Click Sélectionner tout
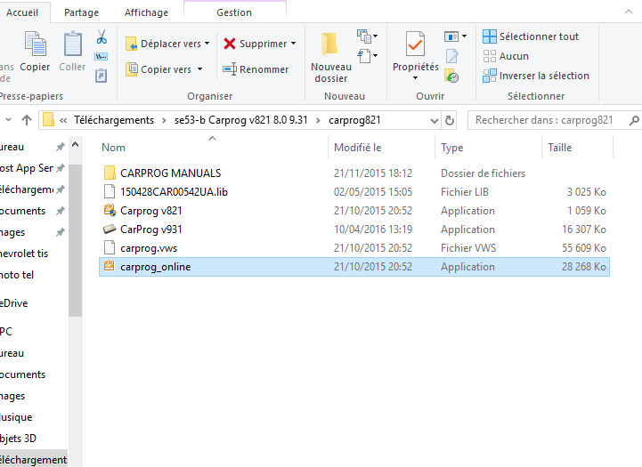The image size is (642, 467). [x=531, y=36]
